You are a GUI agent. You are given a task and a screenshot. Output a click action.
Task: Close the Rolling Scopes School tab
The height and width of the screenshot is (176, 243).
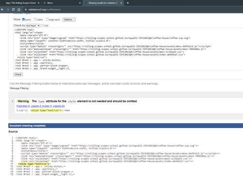38,3
